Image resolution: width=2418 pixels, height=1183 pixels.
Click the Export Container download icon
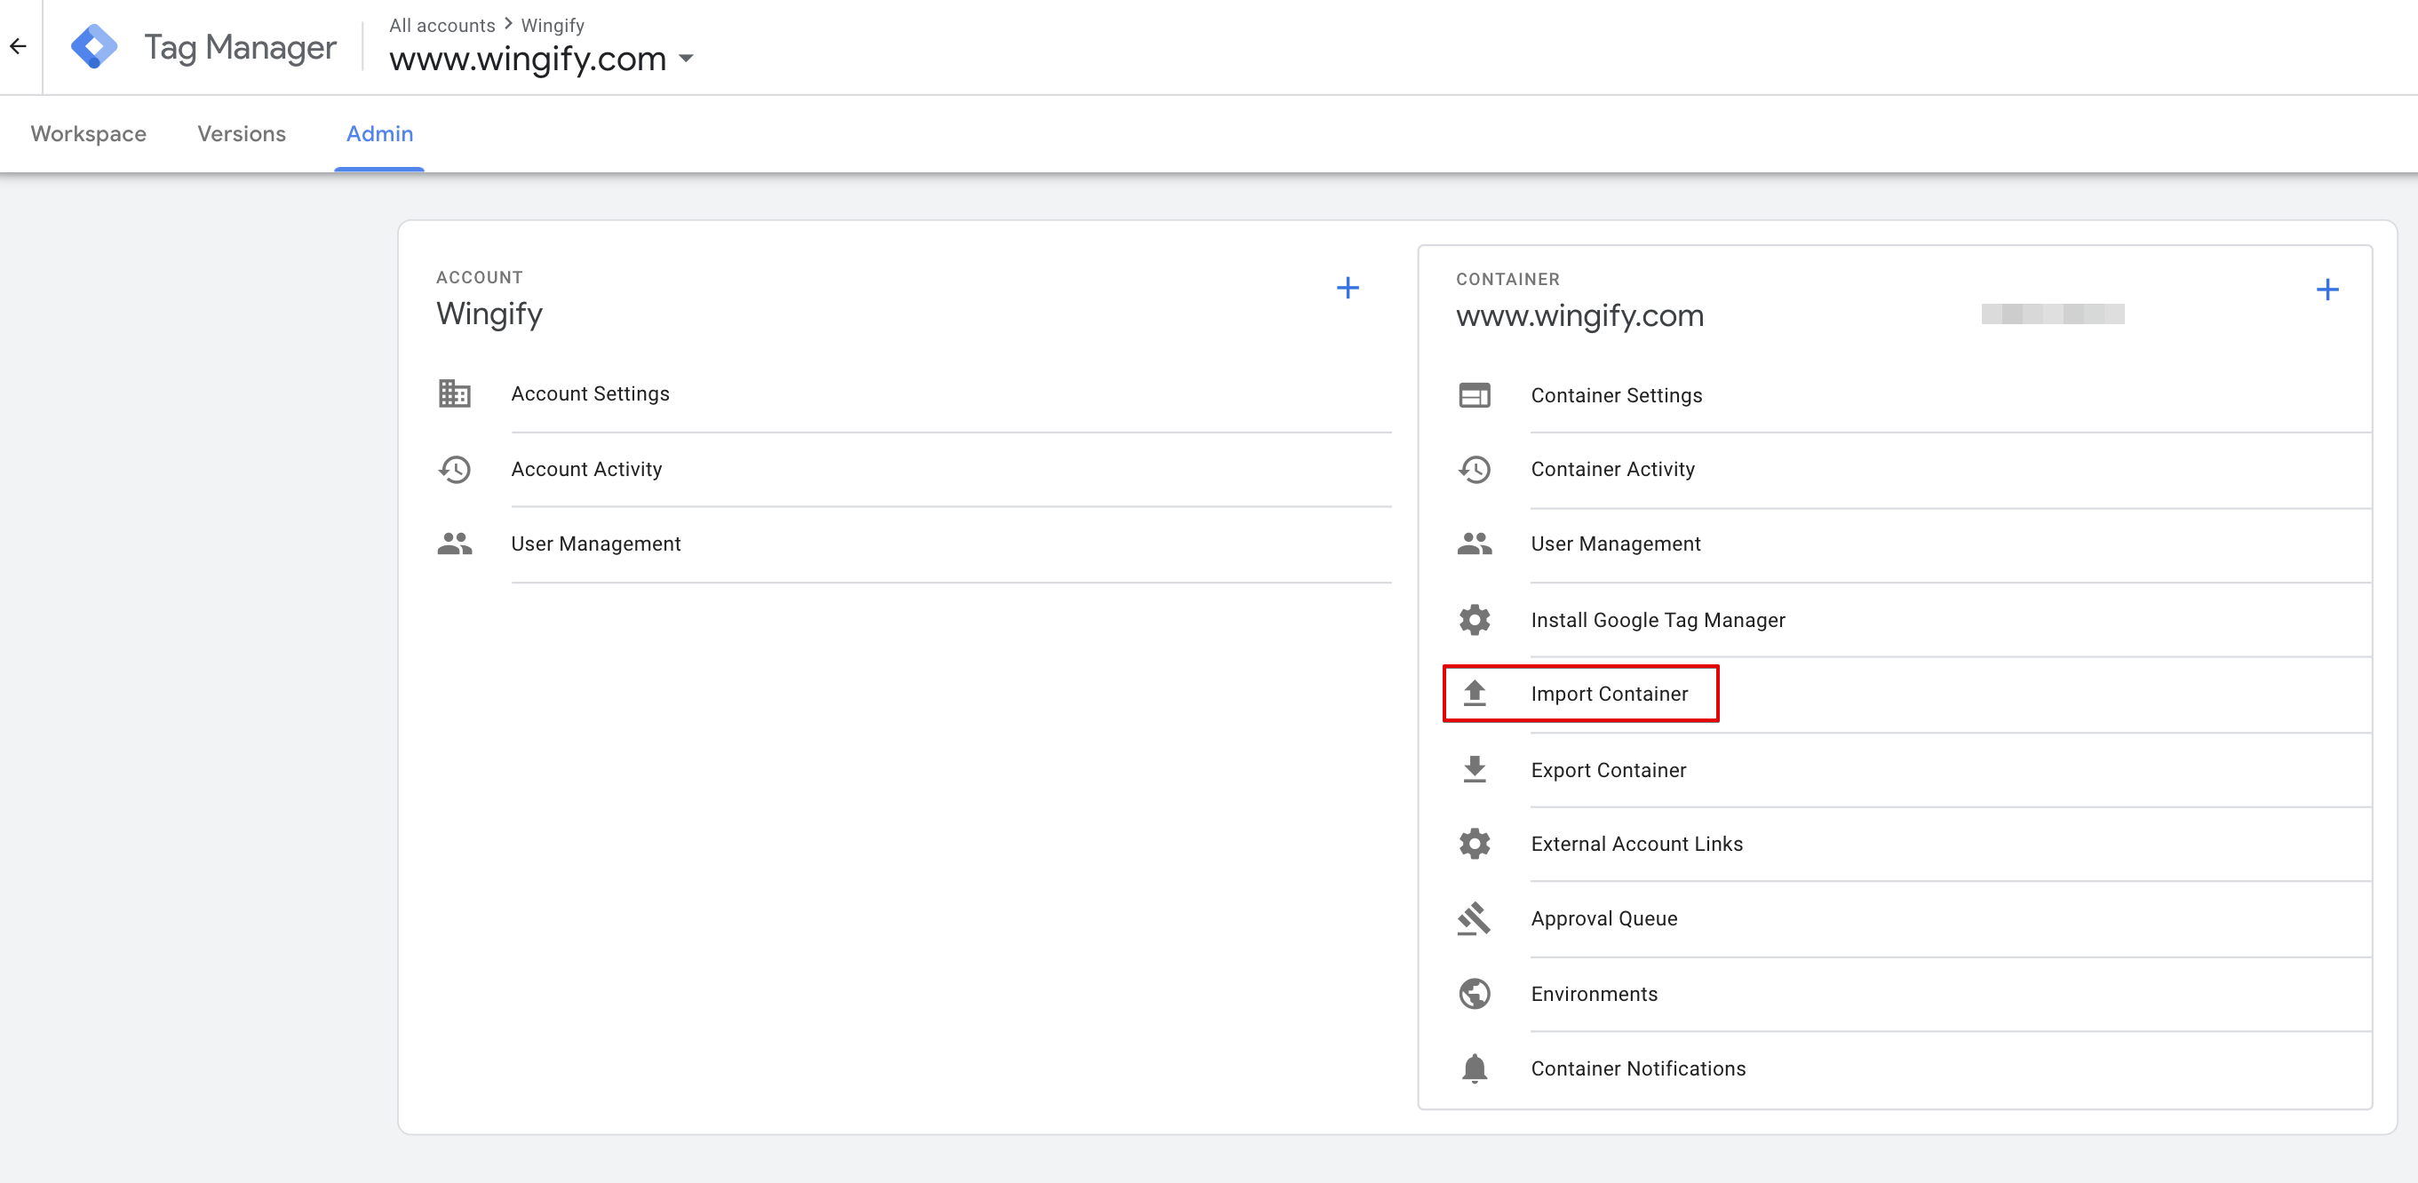1475,768
